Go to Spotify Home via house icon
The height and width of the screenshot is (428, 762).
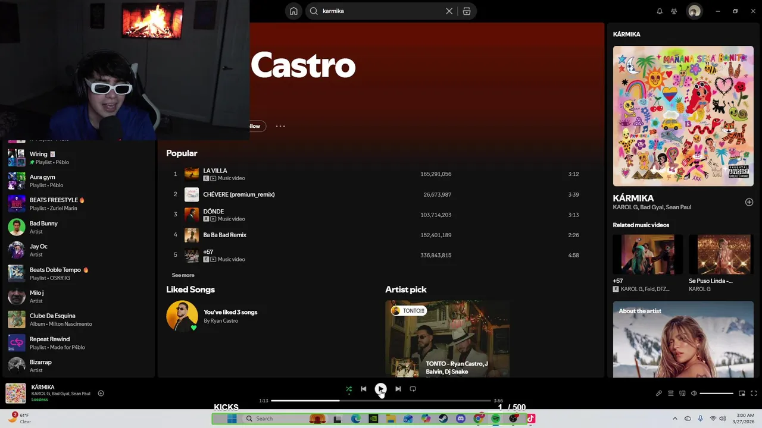pyautogui.click(x=293, y=11)
